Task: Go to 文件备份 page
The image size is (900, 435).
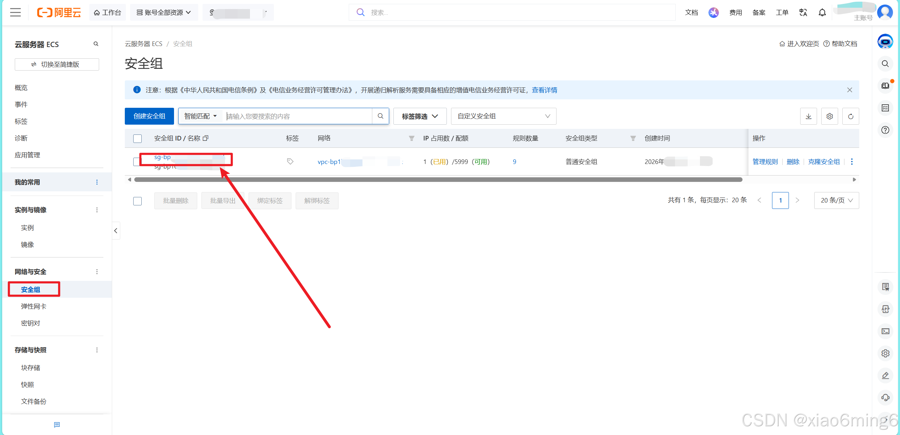Action: click(34, 401)
